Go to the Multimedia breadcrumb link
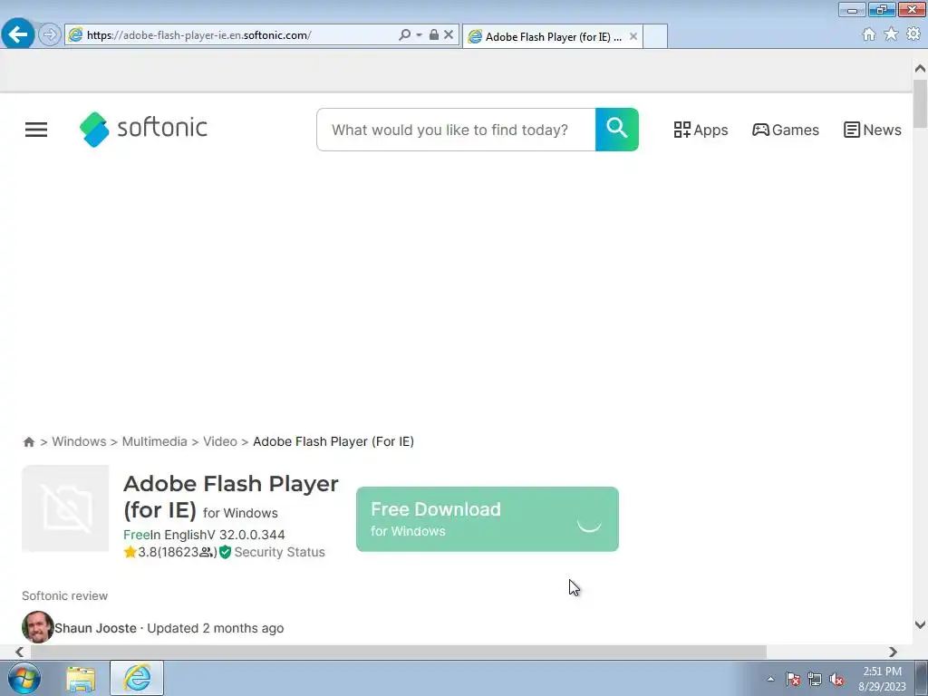Image resolution: width=928 pixels, height=696 pixels. click(154, 441)
